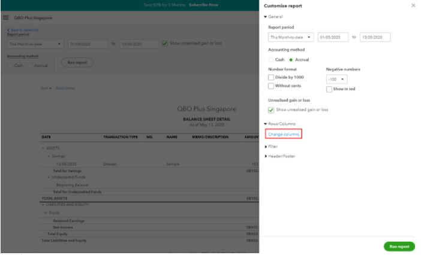421x255 pixels.
Task: Open the This Month-to-date period dropdown in panel
Action: (290, 37)
